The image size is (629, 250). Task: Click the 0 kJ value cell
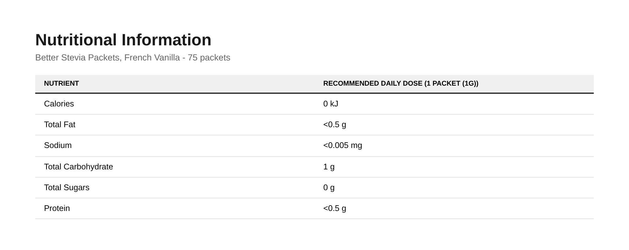tap(331, 104)
